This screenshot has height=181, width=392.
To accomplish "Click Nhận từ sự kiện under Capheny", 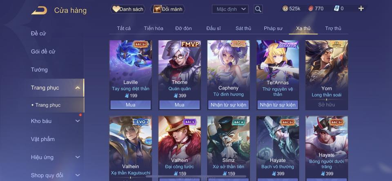I will [x=228, y=105].
